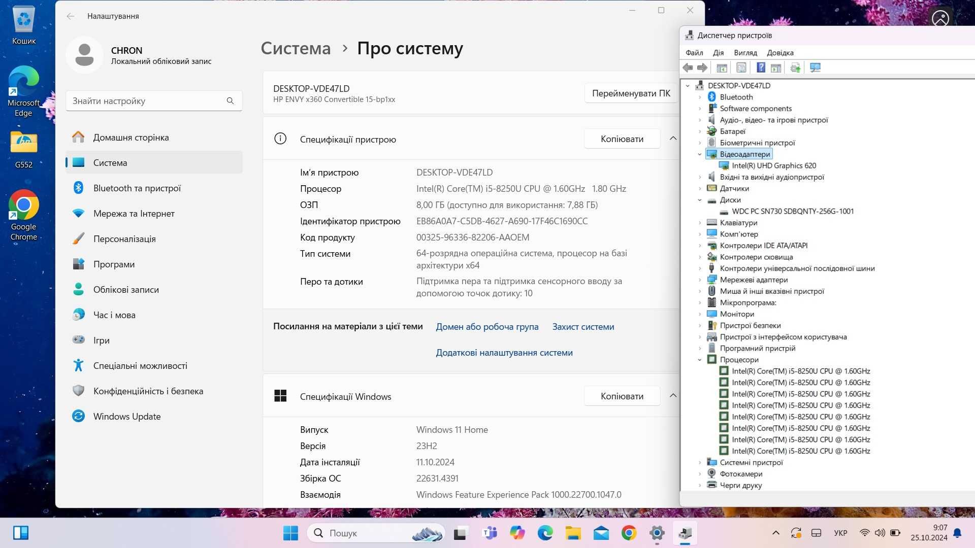Click the help icon in Device Manager toolbar

coord(761,67)
